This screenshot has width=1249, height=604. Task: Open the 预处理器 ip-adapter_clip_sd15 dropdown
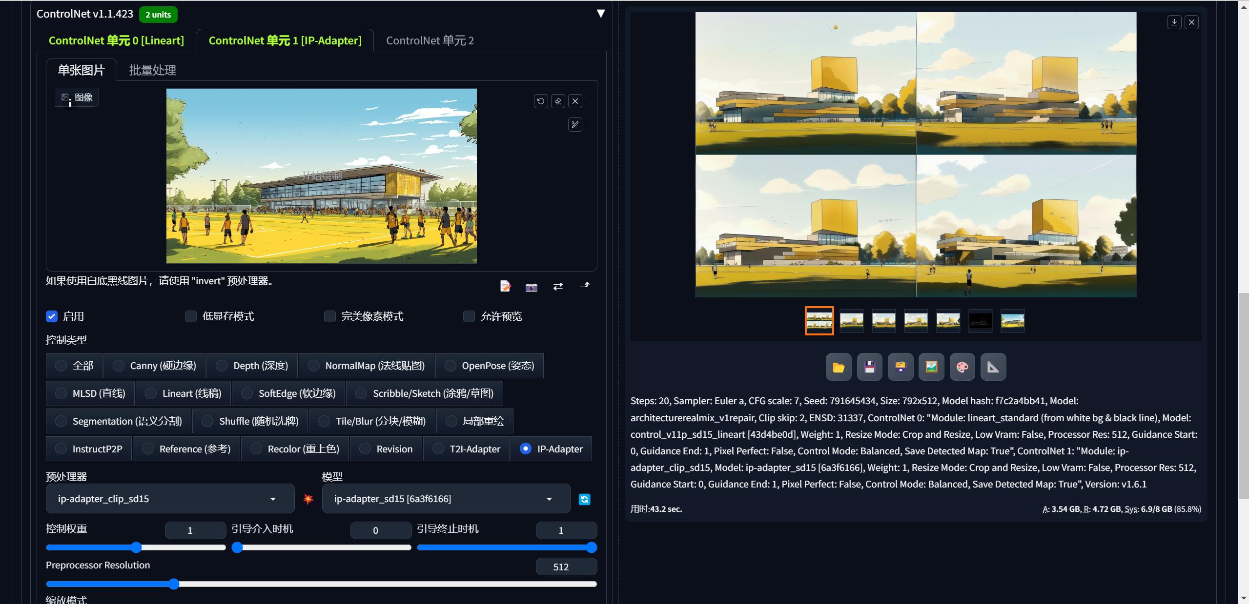[x=170, y=499]
